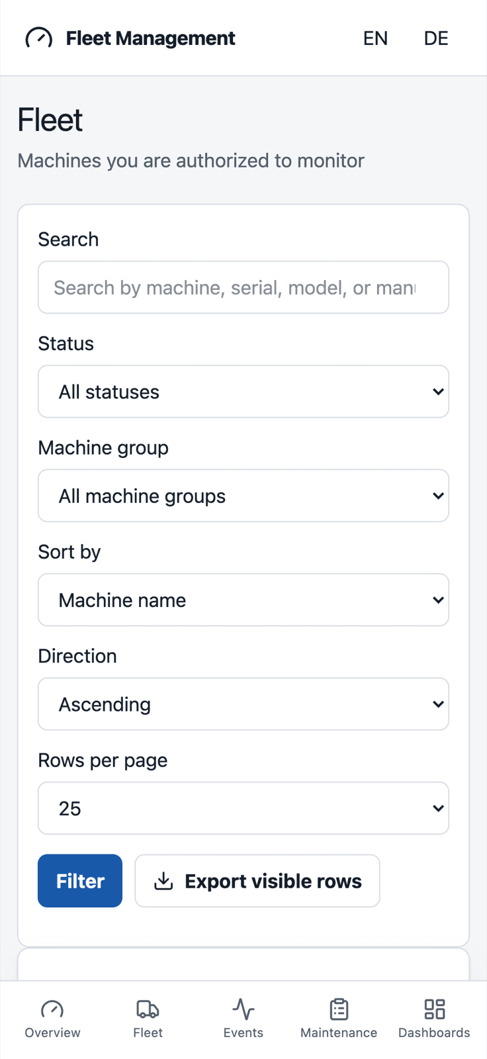Open the Events activity pulse icon
487x1059 pixels.
click(x=243, y=1009)
